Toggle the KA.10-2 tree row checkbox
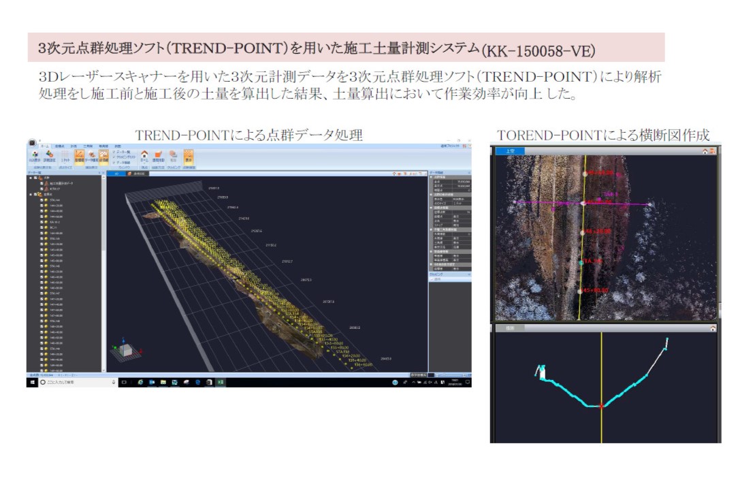 (x=42, y=222)
